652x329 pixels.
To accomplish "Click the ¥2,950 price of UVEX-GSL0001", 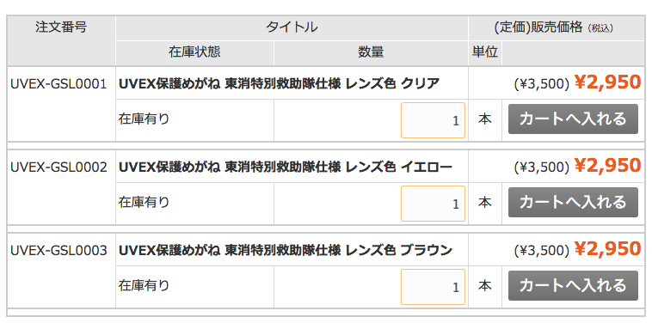I will pyautogui.click(x=607, y=82).
